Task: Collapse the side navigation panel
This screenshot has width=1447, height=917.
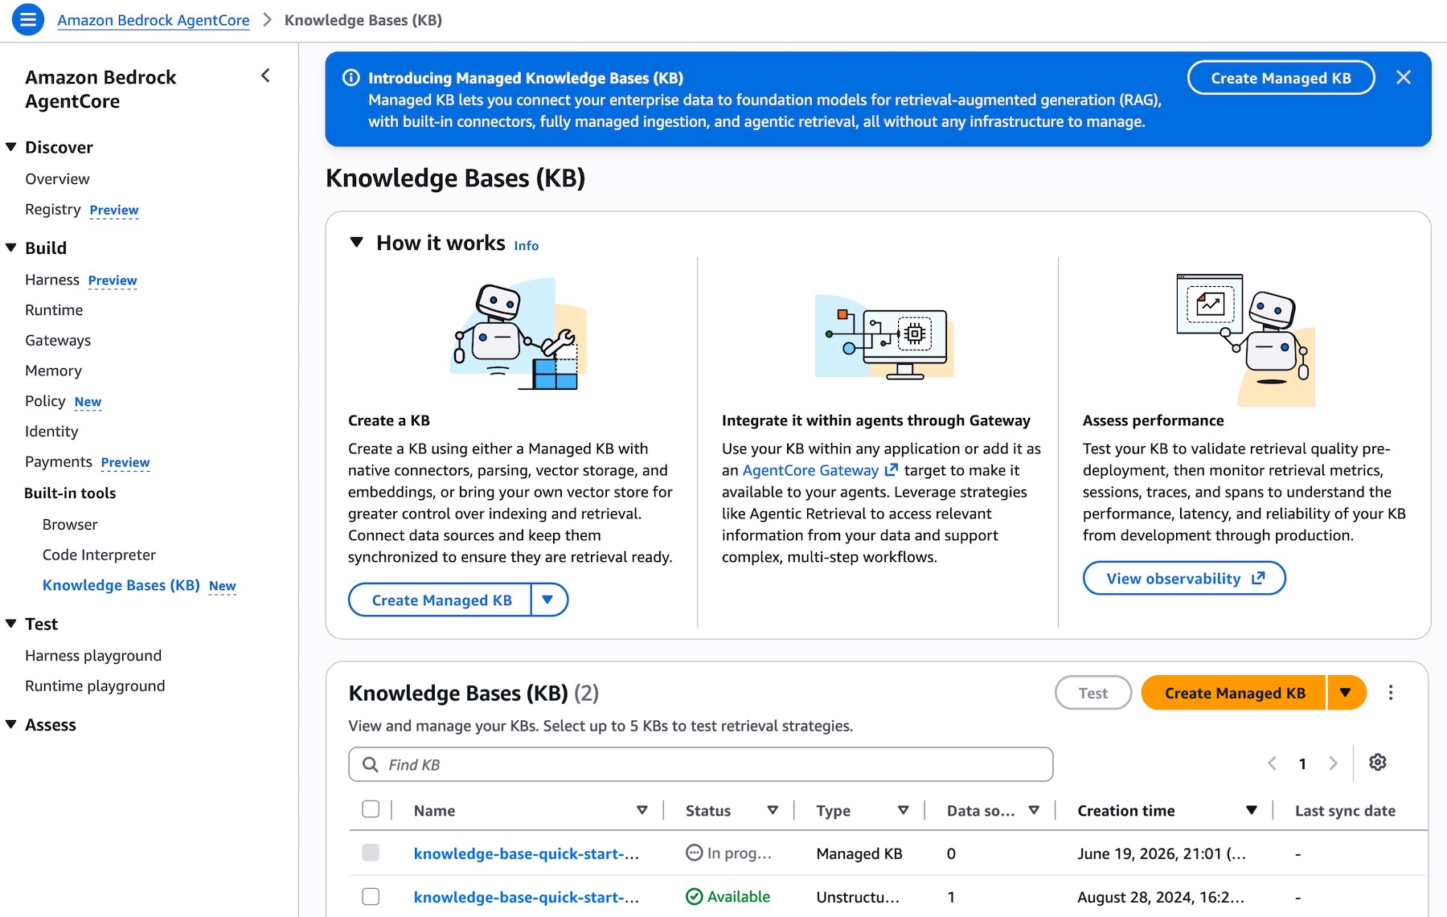Action: coord(265,76)
